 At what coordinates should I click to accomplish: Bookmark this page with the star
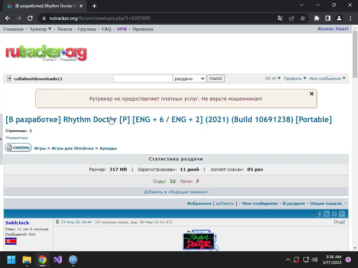303,18
